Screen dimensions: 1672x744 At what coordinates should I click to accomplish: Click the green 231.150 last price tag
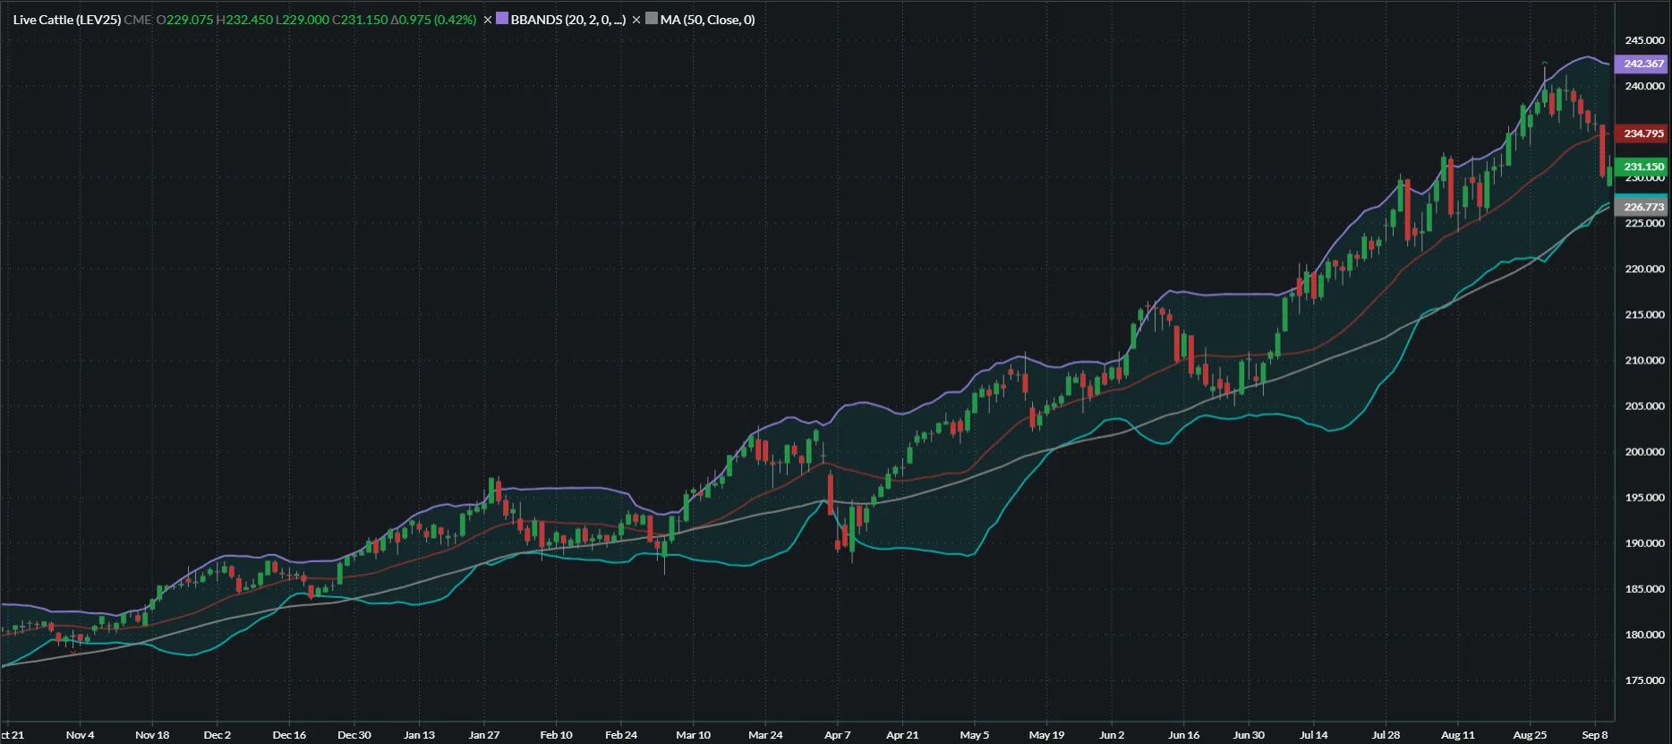click(1643, 167)
